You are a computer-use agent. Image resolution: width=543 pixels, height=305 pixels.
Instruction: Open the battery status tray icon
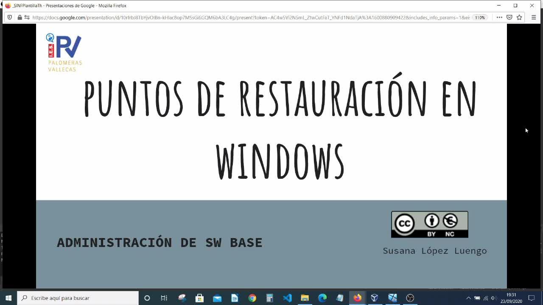[477, 298]
